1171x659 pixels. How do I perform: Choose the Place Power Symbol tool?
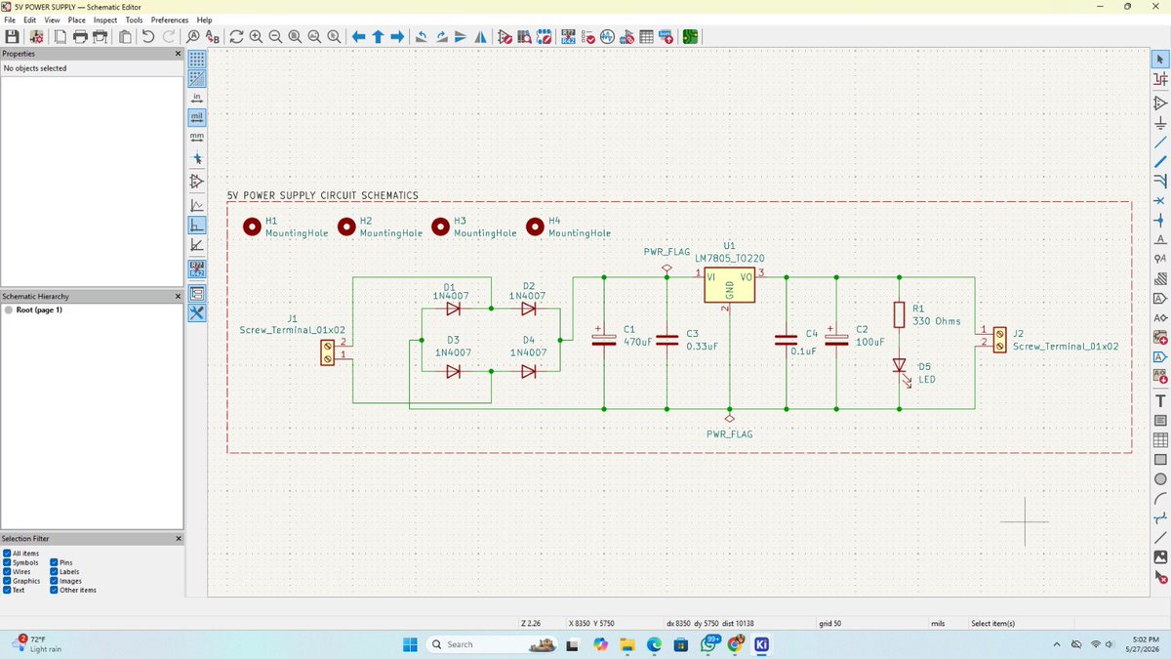tap(1160, 122)
